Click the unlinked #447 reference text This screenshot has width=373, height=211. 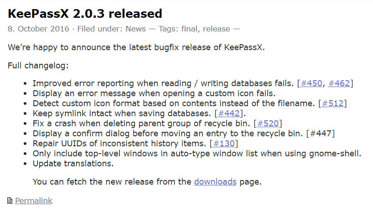click(321, 134)
